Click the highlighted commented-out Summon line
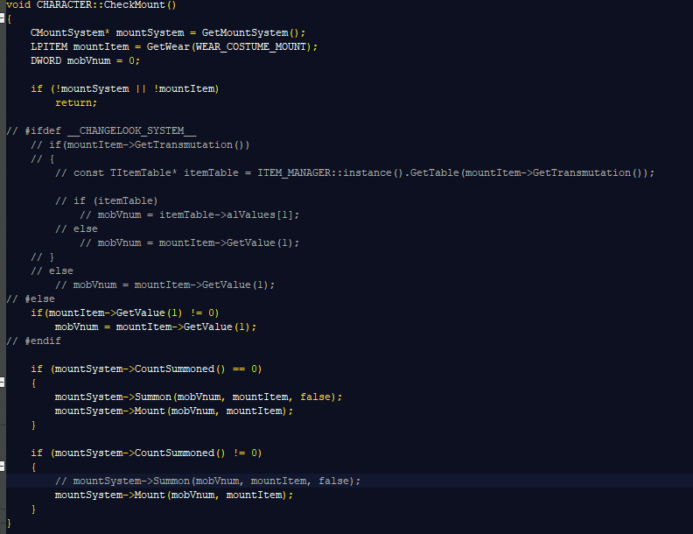 207,481
